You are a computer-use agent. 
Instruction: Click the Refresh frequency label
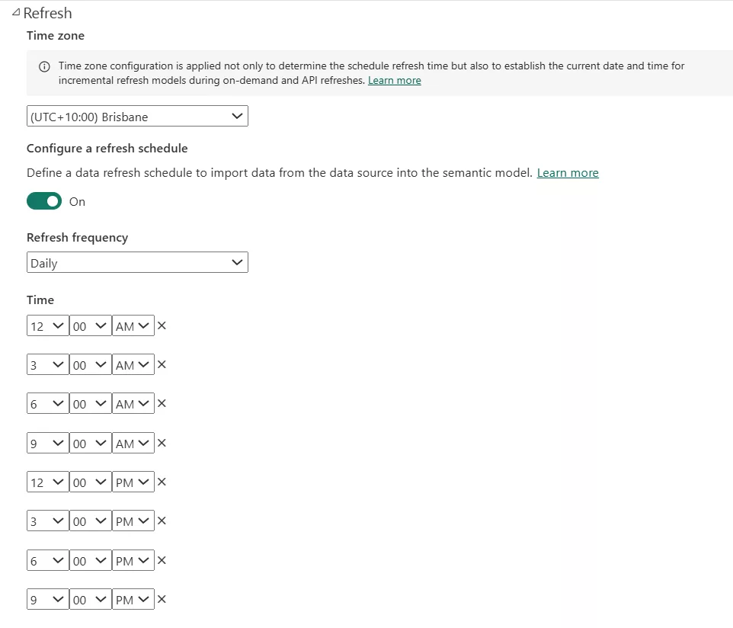pyautogui.click(x=77, y=238)
